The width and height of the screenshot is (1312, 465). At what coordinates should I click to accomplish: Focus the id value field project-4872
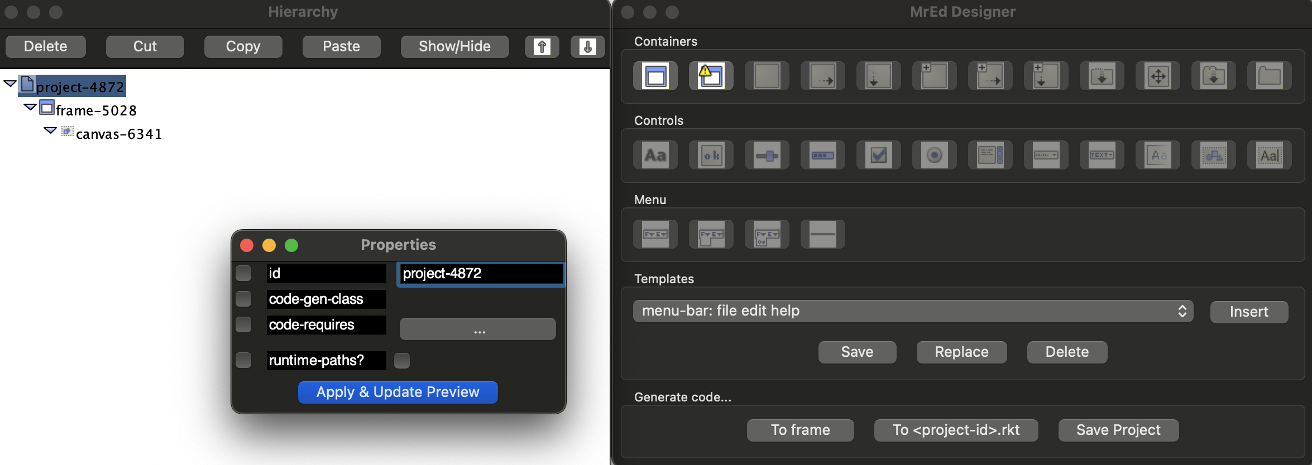tap(481, 274)
